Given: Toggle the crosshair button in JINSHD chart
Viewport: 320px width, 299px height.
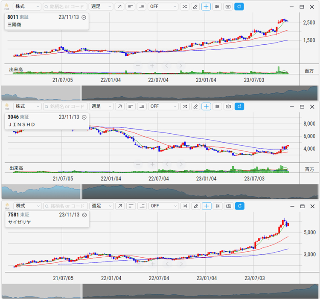Looking at the screenshot, I should (x=206, y=106).
